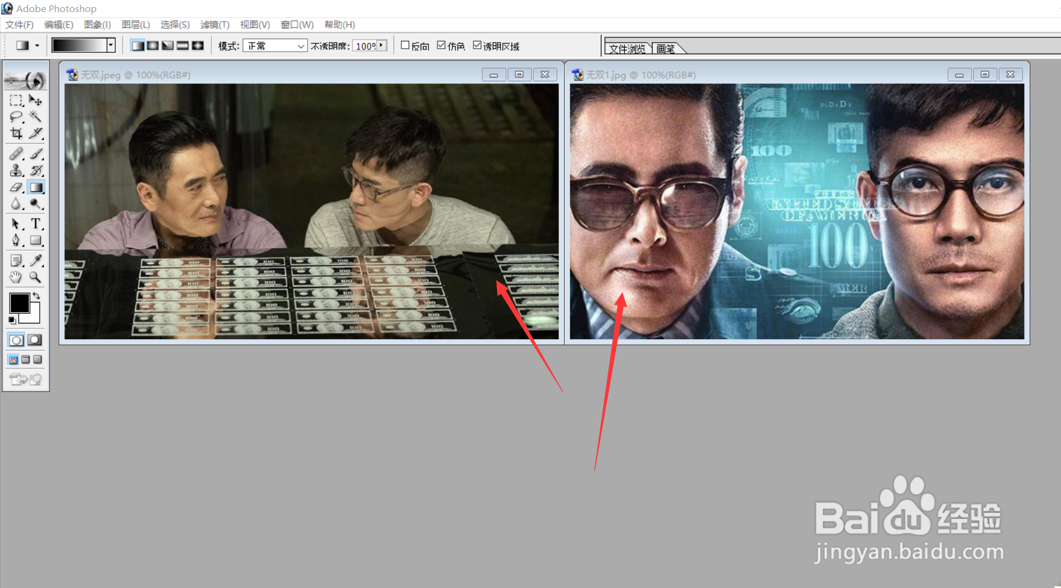1061x588 pixels.
Task: Open the 文件(F) menu
Action: [19, 25]
